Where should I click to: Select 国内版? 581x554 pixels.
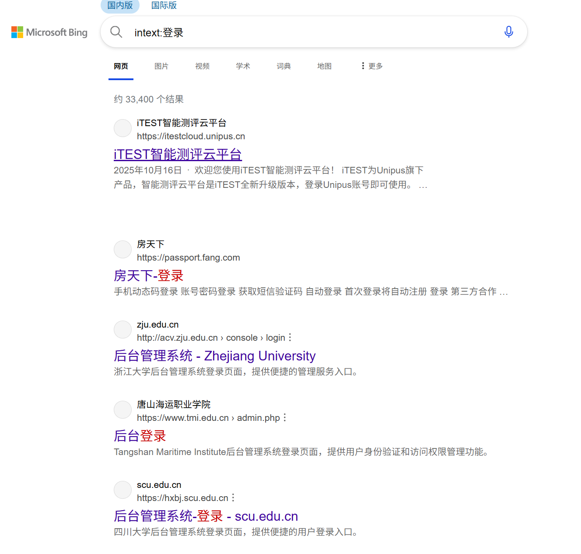pos(119,5)
